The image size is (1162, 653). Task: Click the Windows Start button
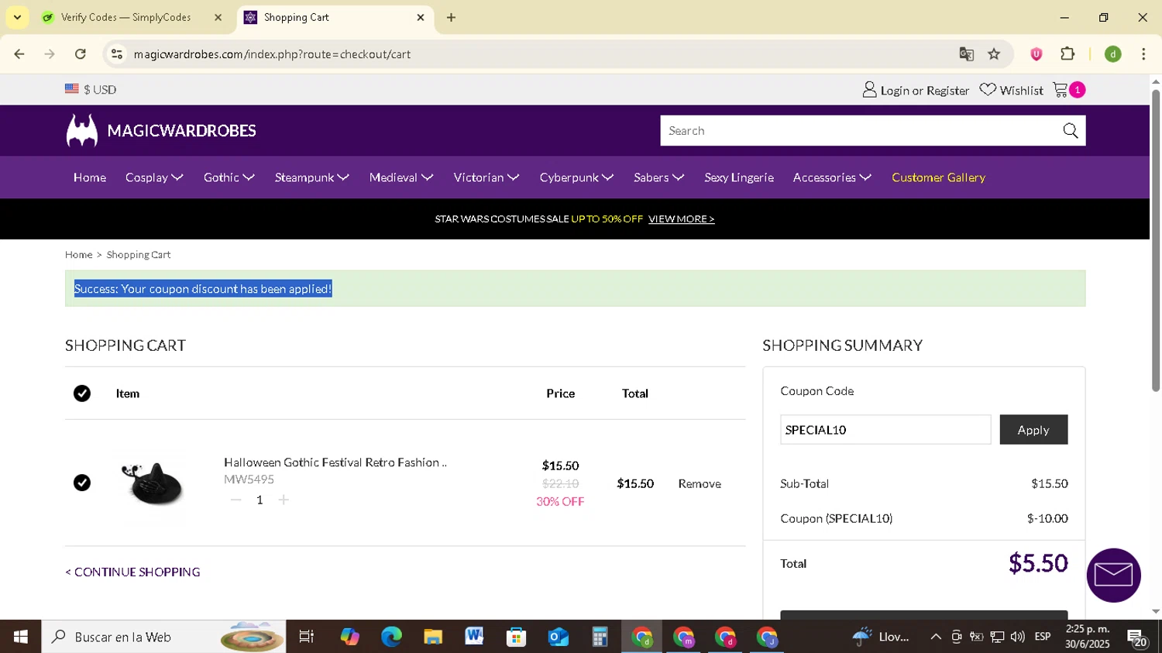click(20, 637)
